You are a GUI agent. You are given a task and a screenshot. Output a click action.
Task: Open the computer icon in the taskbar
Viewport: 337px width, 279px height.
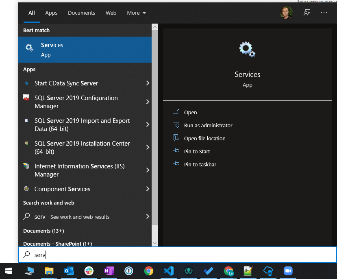[x=29, y=271]
